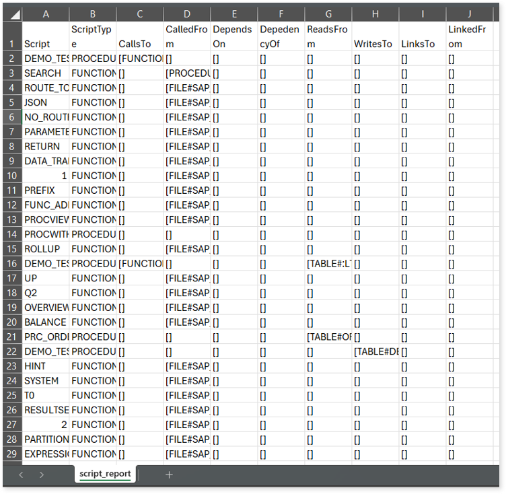Select column D header

(x=186, y=13)
